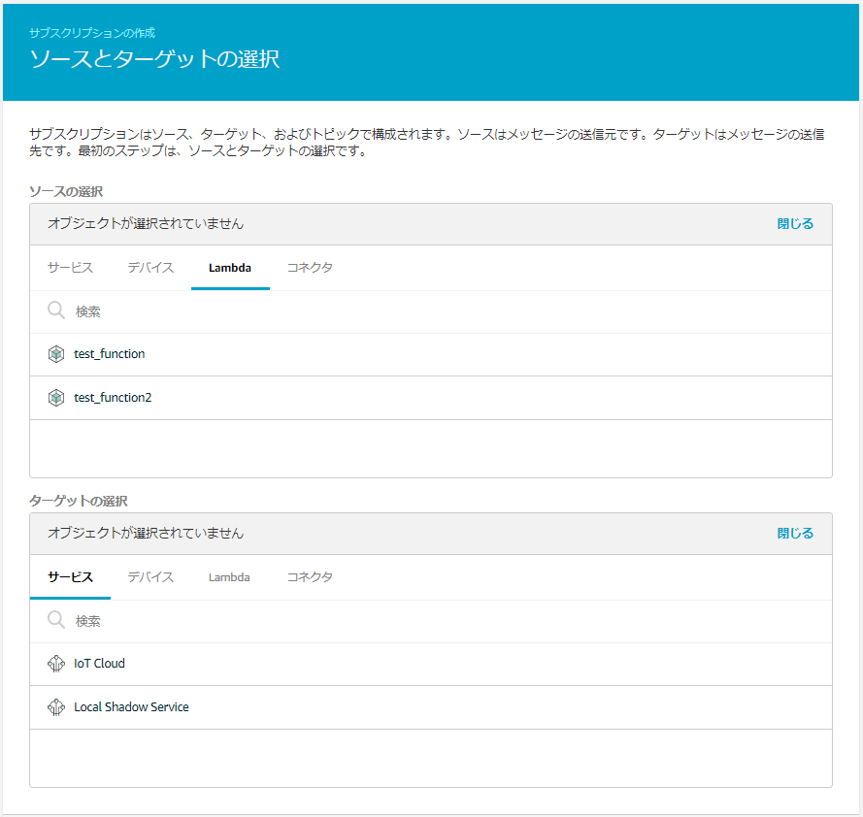Click the target search magnifier icon
This screenshot has width=863, height=817.
click(x=56, y=620)
